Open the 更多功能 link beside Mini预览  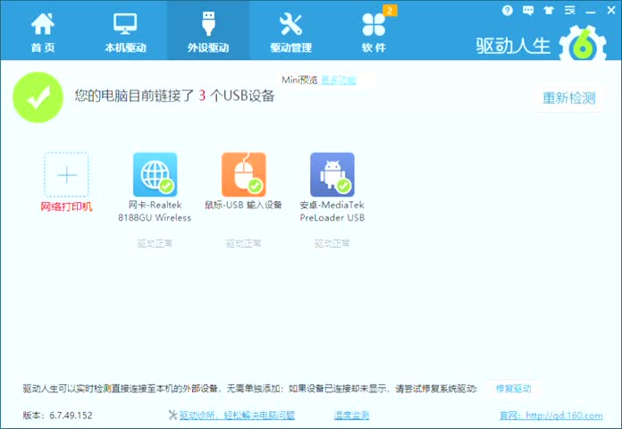pyautogui.click(x=339, y=80)
